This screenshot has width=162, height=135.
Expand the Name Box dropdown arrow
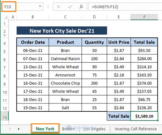coord(40,6)
